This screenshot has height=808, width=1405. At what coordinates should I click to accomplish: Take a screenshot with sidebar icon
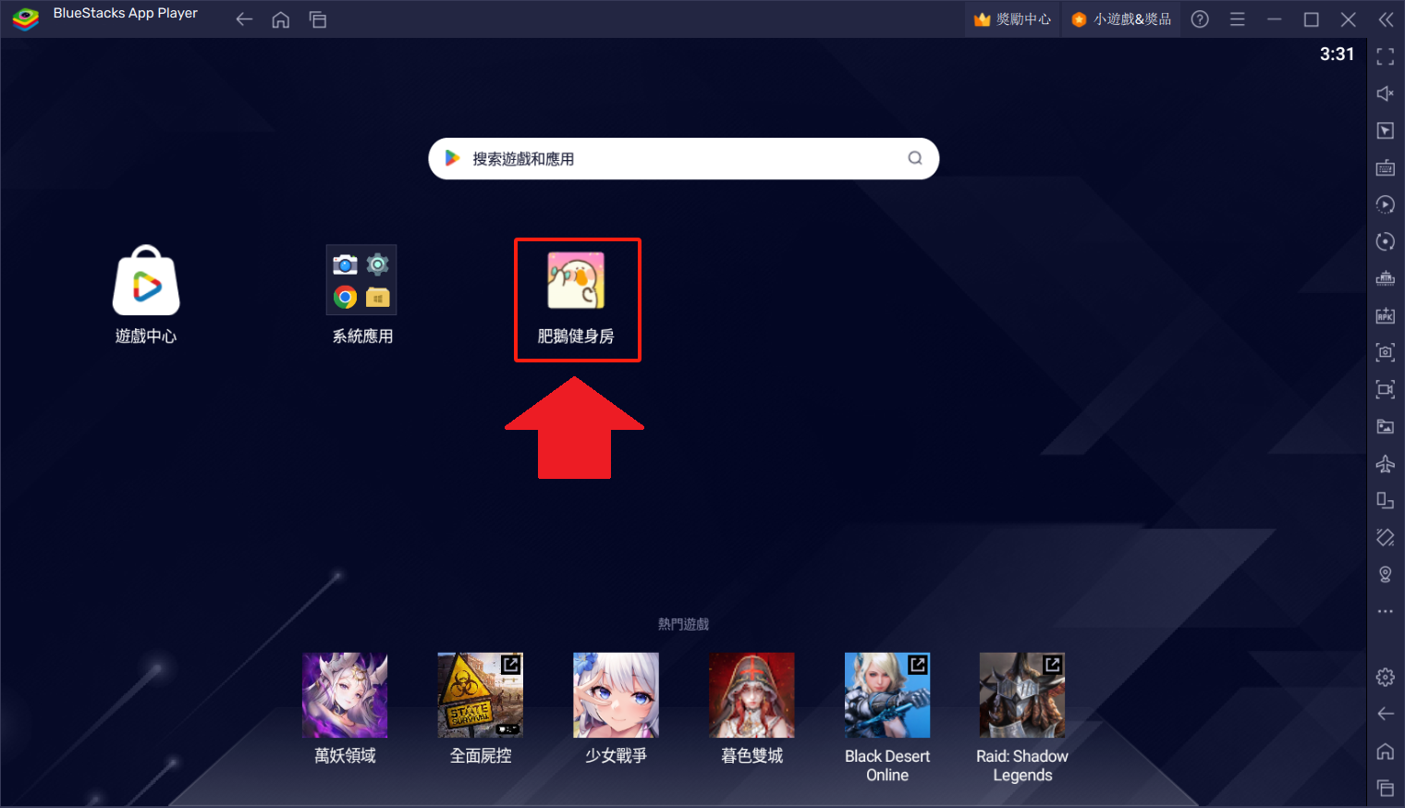coord(1385,352)
